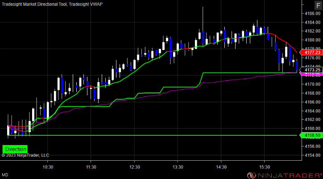Click the 15:30 time axis label
Screen dimensions: 323x179
[264, 167]
